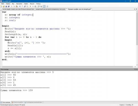Switch to the first document tab
This screenshot has width=138, height=106.
pos(18,9)
